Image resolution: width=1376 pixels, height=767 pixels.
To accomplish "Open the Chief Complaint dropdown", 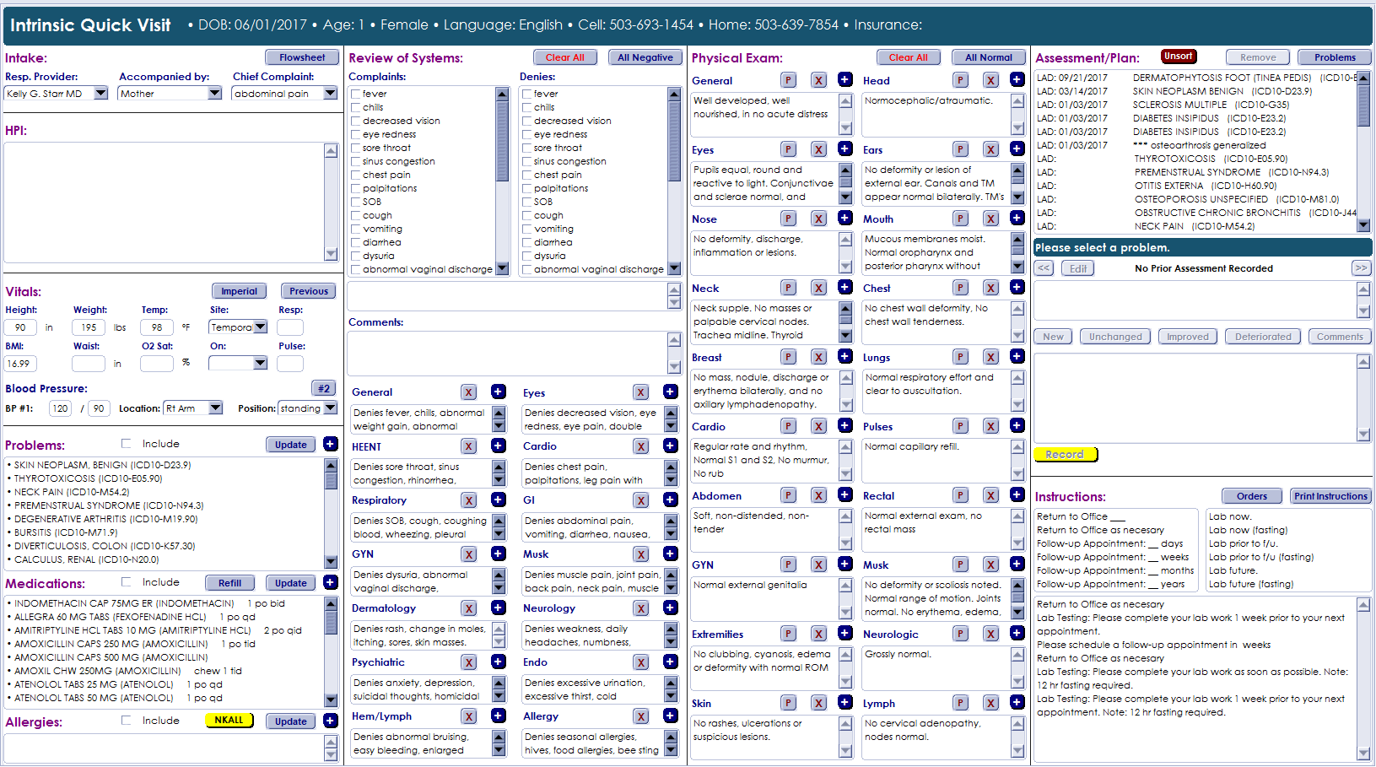I will pos(330,94).
